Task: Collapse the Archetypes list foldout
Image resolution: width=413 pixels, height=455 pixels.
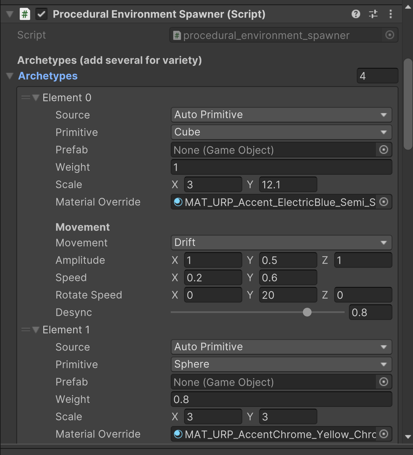Action: point(10,76)
